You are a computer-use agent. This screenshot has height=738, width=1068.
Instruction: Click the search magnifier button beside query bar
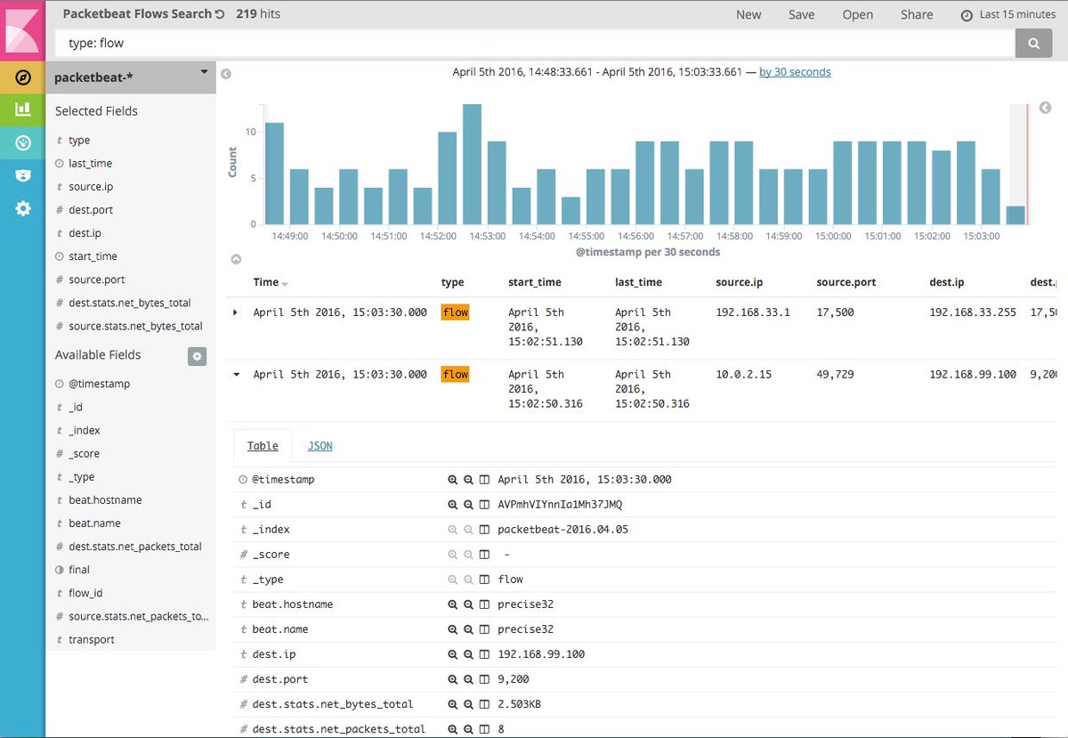[1033, 42]
